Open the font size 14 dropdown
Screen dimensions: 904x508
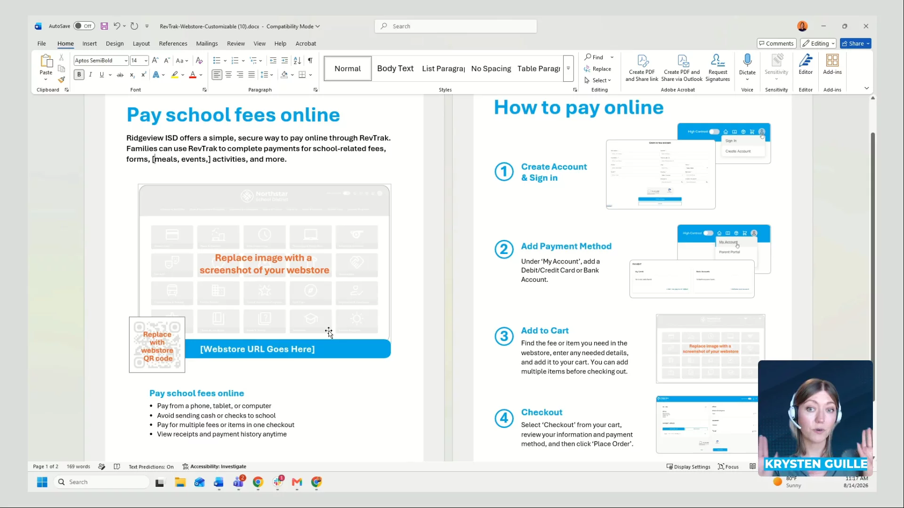pyautogui.click(x=146, y=61)
